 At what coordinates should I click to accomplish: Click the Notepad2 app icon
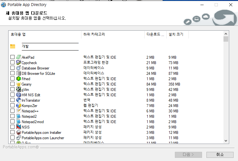pos(19,116)
